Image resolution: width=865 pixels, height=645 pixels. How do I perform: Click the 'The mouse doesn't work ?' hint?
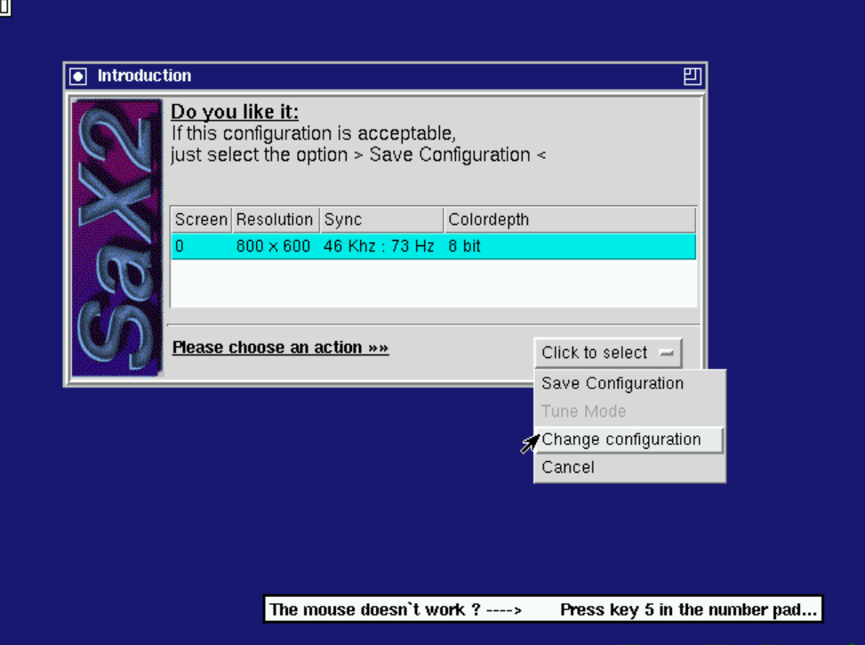click(x=396, y=609)
